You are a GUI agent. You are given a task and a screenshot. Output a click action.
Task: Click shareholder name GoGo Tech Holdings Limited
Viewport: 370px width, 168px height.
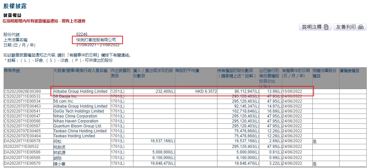click(x=79, y=111)
